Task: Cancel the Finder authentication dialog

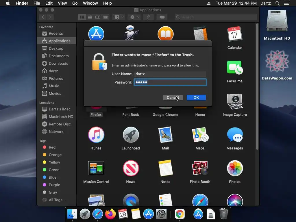Action: pos(173,98)
